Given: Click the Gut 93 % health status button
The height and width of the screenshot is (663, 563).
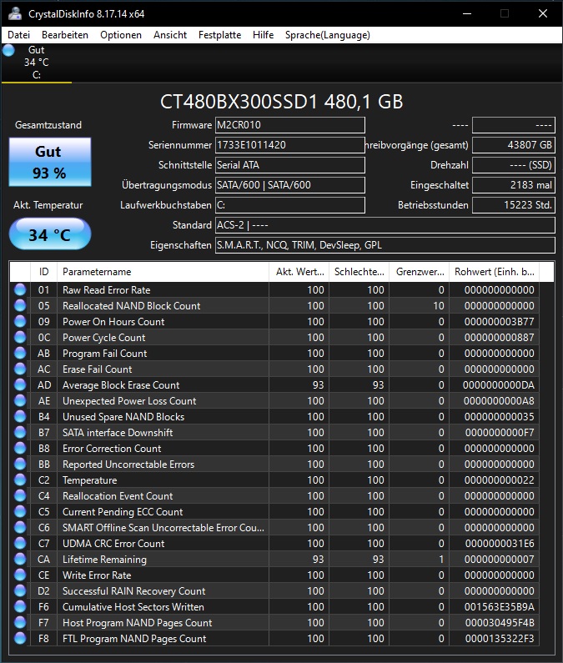Looking at the screenshot, I should pyautogui.click(x=50, y=162).
